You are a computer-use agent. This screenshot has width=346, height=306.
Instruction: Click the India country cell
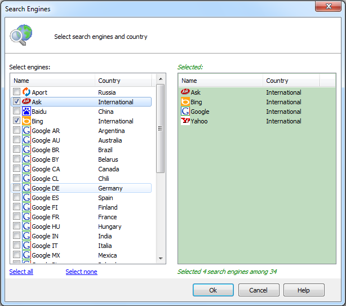pyautogui.click(x=105, y=236)
